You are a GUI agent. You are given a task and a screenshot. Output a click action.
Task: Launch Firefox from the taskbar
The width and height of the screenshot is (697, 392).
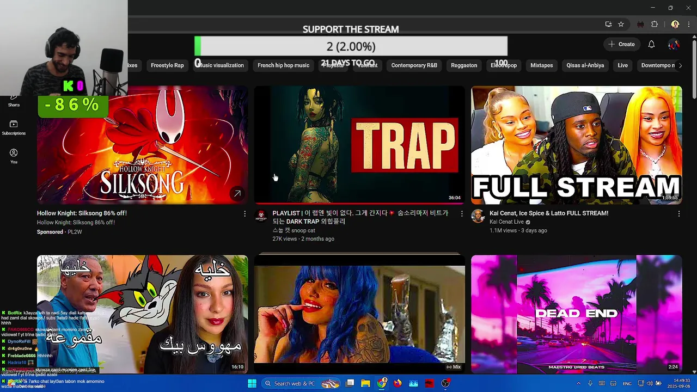398,383
